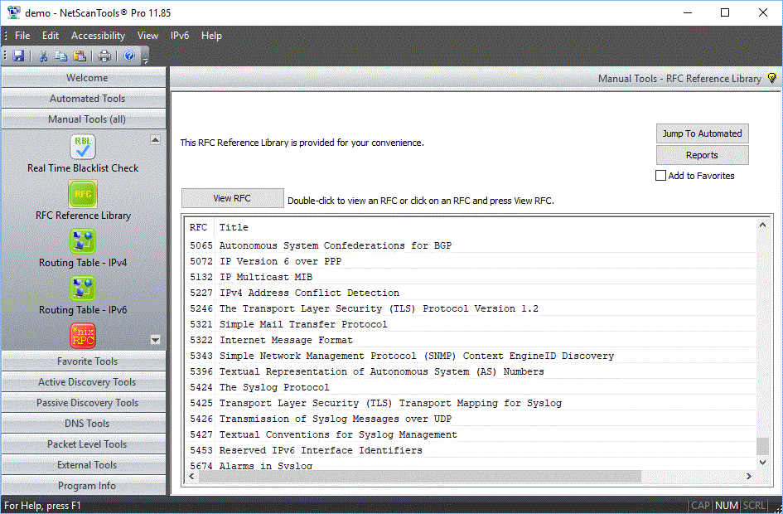Select RFC 5132 IP Multicast MIB
This screenshot has width=783, height=514.
pyautogui.click(x=471, y=277)
